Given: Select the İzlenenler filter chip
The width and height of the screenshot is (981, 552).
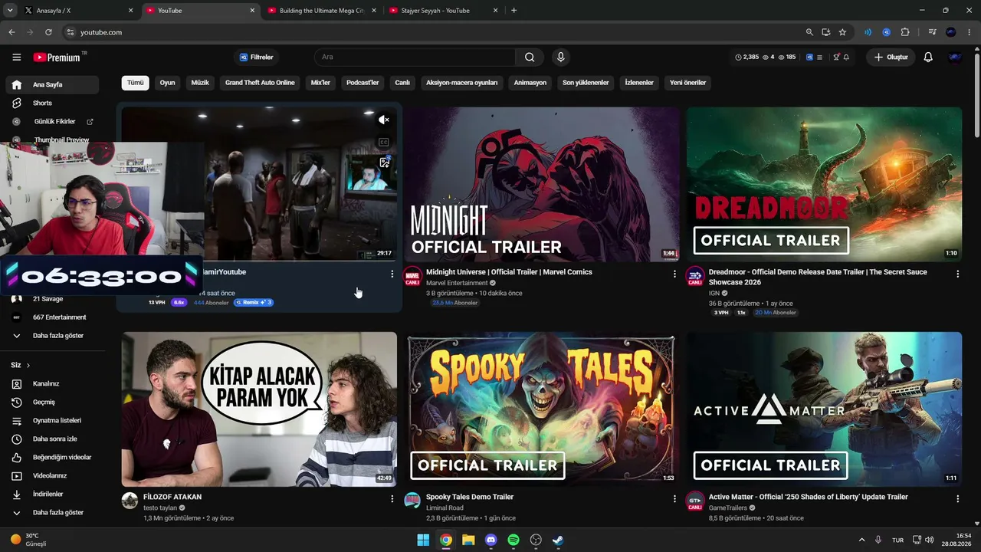Looking at the screenshot, I should [639, 83].
